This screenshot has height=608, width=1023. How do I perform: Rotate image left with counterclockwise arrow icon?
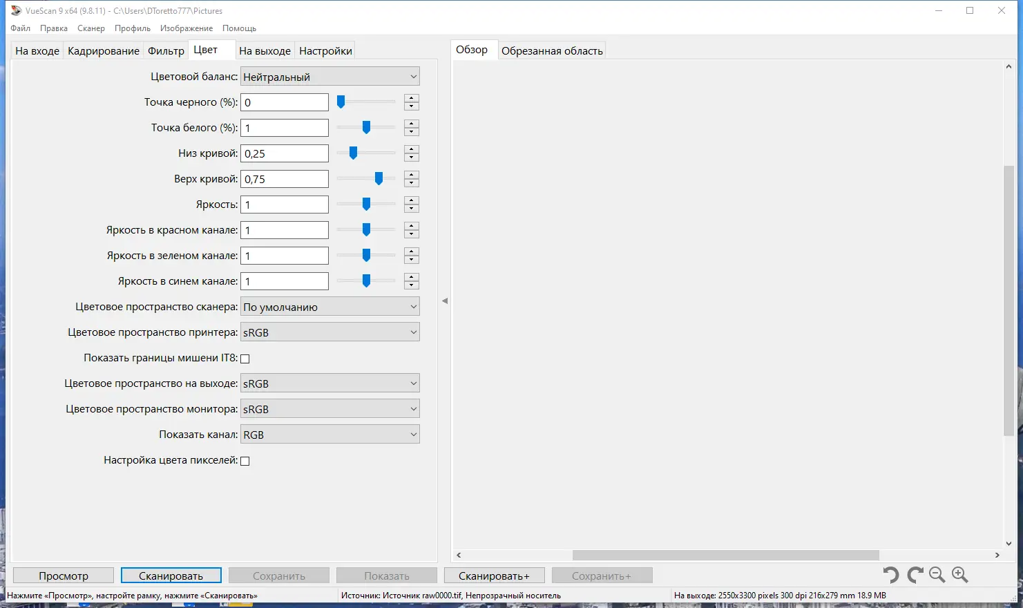[x=891, y=575]
